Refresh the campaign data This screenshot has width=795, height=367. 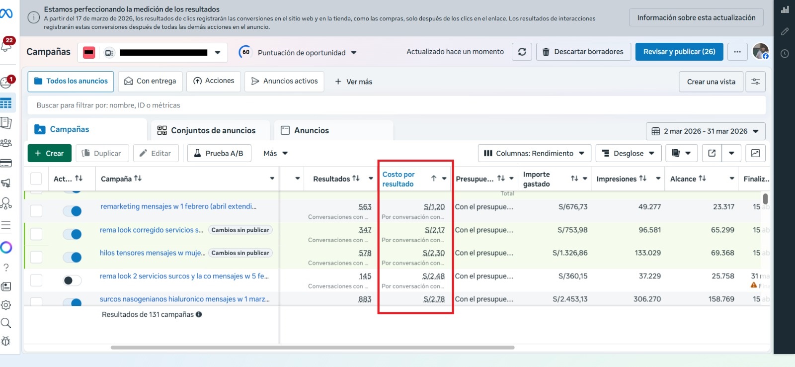click(x=522, y=52)
